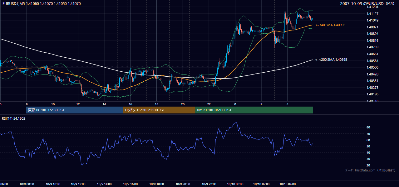Screen dimensions: 399x187
Task: Click the 10/9 18:00 date axis label
Action: pos(157,184)
